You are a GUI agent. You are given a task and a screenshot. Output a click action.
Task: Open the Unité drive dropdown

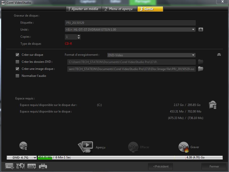130,30
